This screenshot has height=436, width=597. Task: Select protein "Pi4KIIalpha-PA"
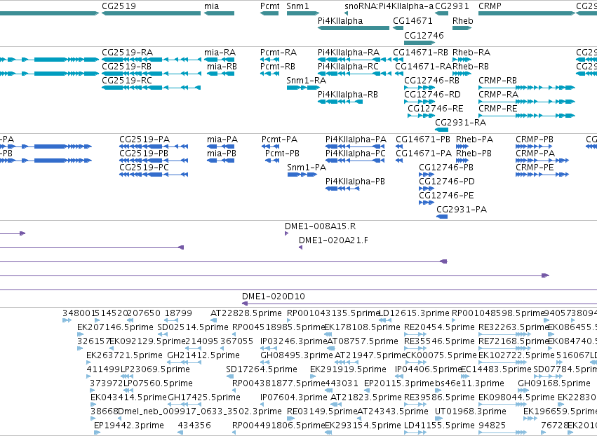tap(356, 139)
